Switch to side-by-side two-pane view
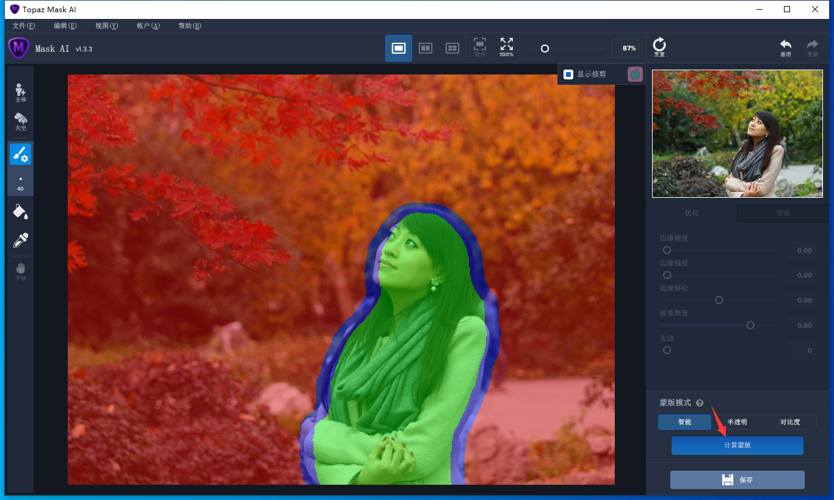Viewport: 834px width, 500px height. tap(426, 48)
